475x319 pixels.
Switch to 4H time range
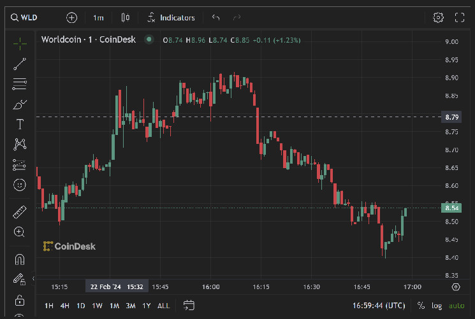pos(64,306)
